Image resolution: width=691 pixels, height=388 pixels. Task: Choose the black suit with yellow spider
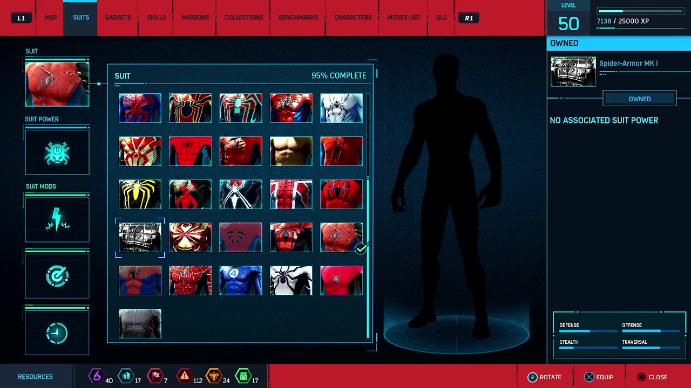click(140, 194)
